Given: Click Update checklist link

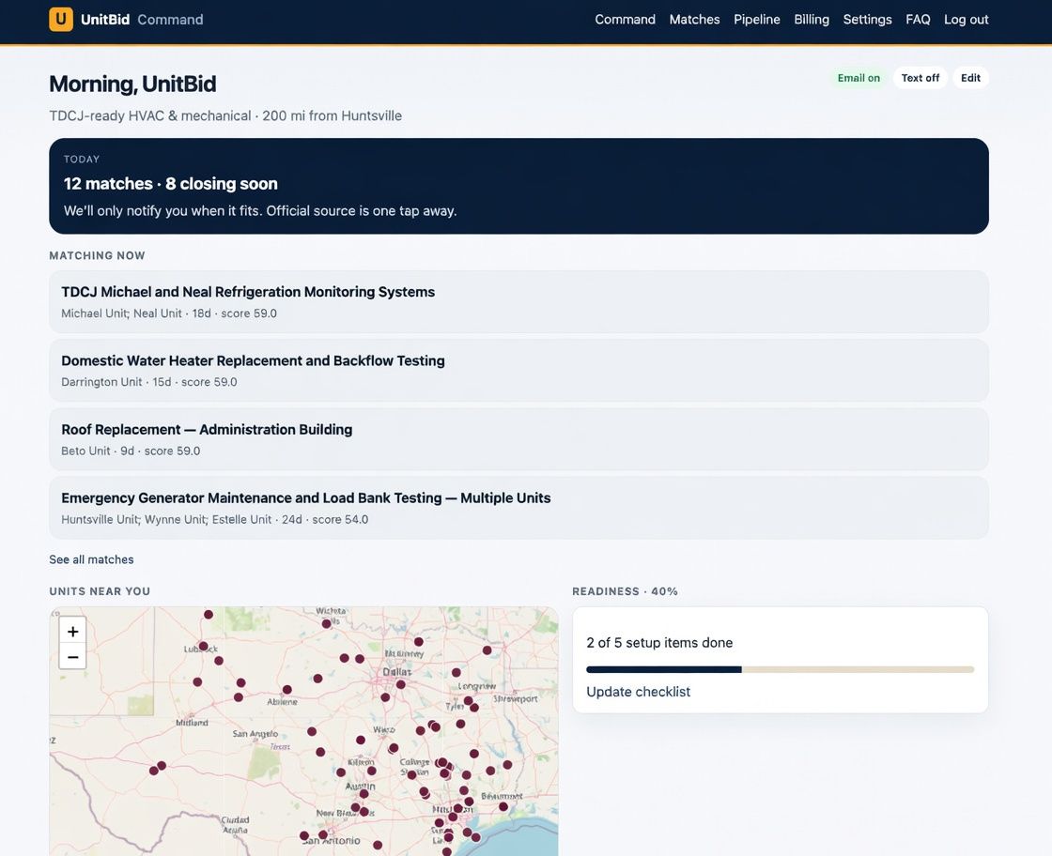Looking at the screenshot, I should 638,691.
